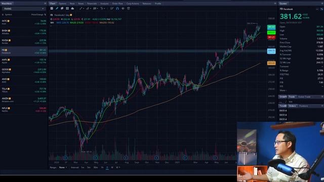Set chart interval to 1m

click(83, 167)
